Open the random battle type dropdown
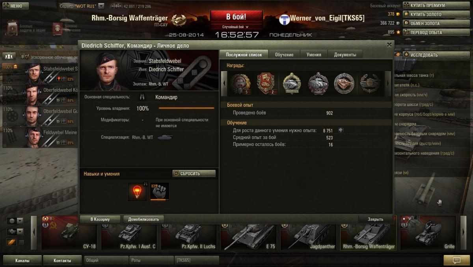Viewport: 473px width, 267px height. pos(236,27)
